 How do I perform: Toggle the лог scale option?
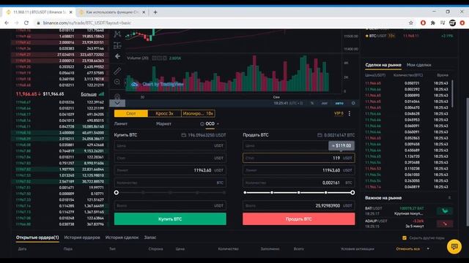pos(324,103)
